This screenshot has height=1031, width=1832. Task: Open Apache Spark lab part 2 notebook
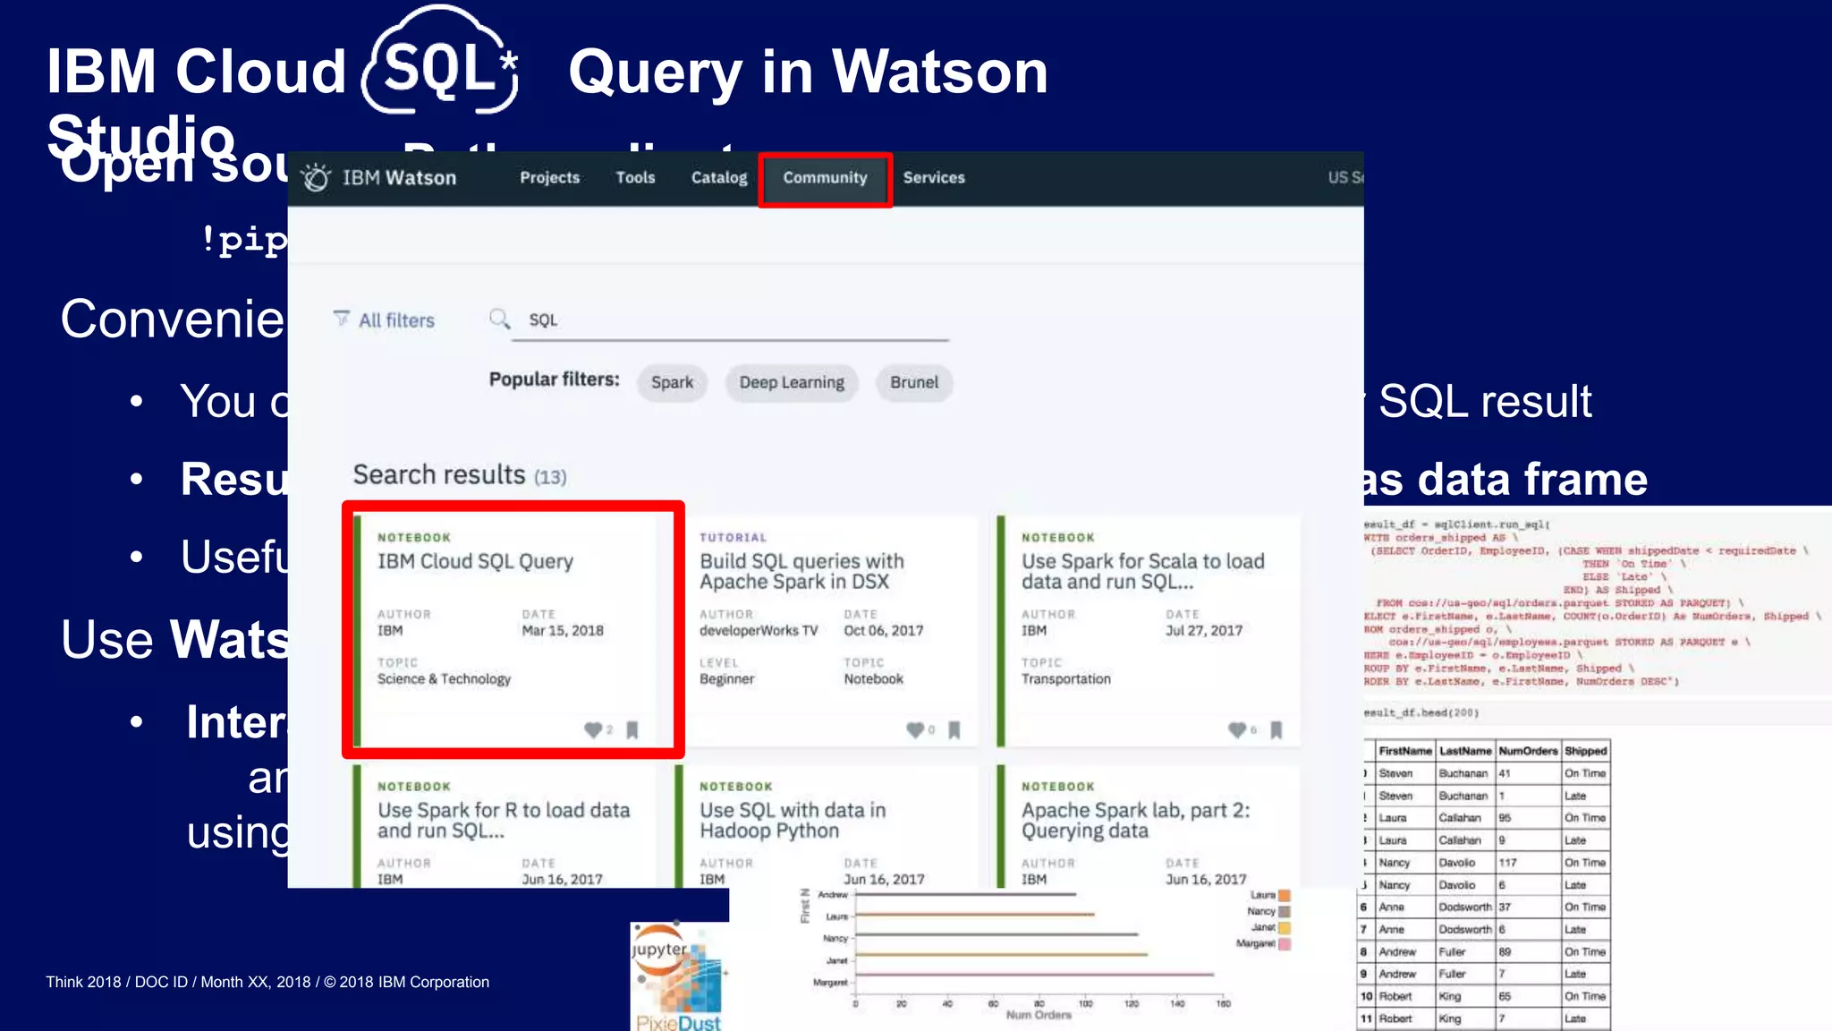pyautogui.click(x=1135, y=820)
